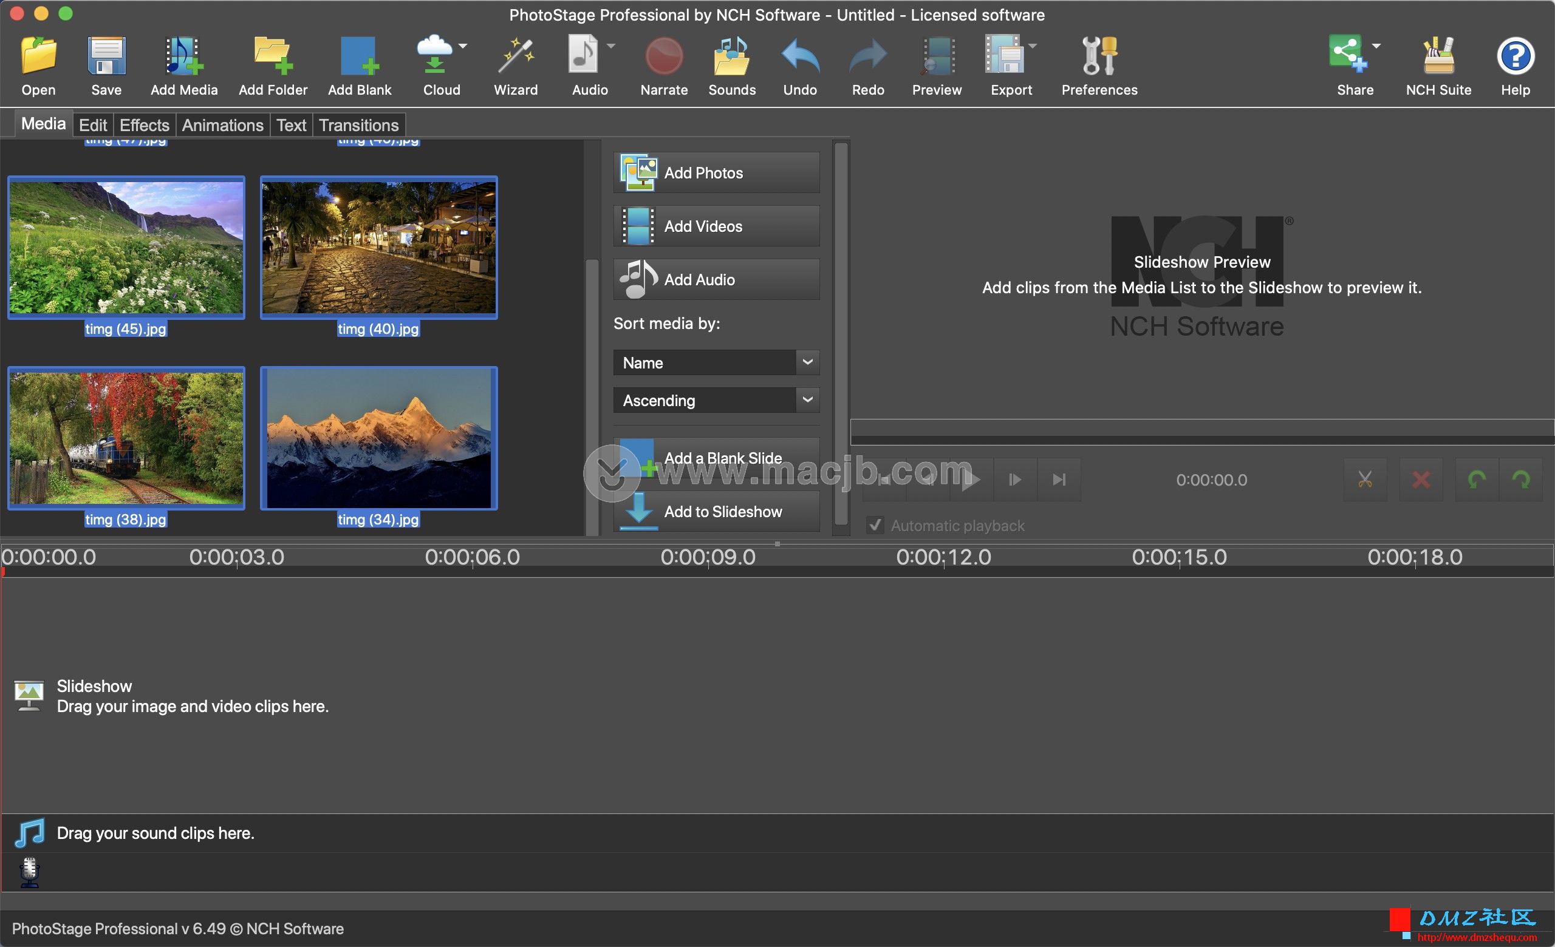Image resolution: width=1555 pixels, height=947 pixels.
Task: Click the Add Photos button
Action: pos(716,173)
